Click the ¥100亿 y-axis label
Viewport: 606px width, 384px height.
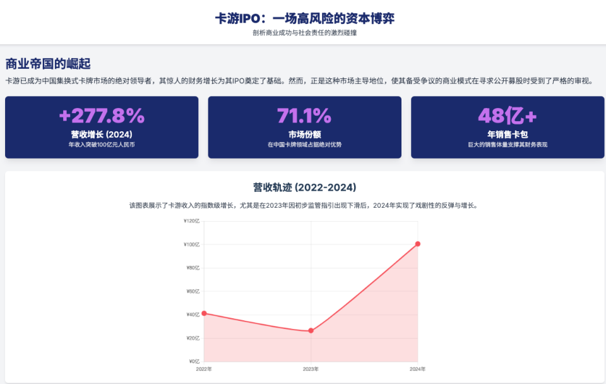point(192,244)
